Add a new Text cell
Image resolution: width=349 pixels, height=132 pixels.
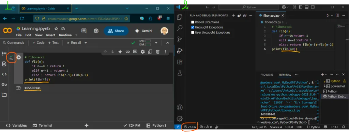point(54,43)
